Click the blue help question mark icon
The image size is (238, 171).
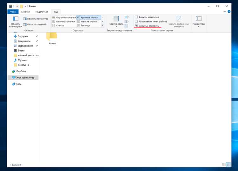coord(229,11)
